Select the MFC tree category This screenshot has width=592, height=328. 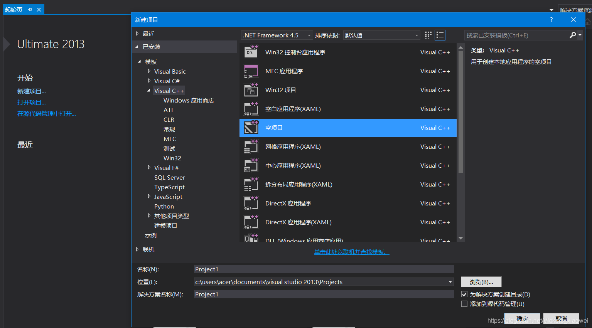(170, 139)
